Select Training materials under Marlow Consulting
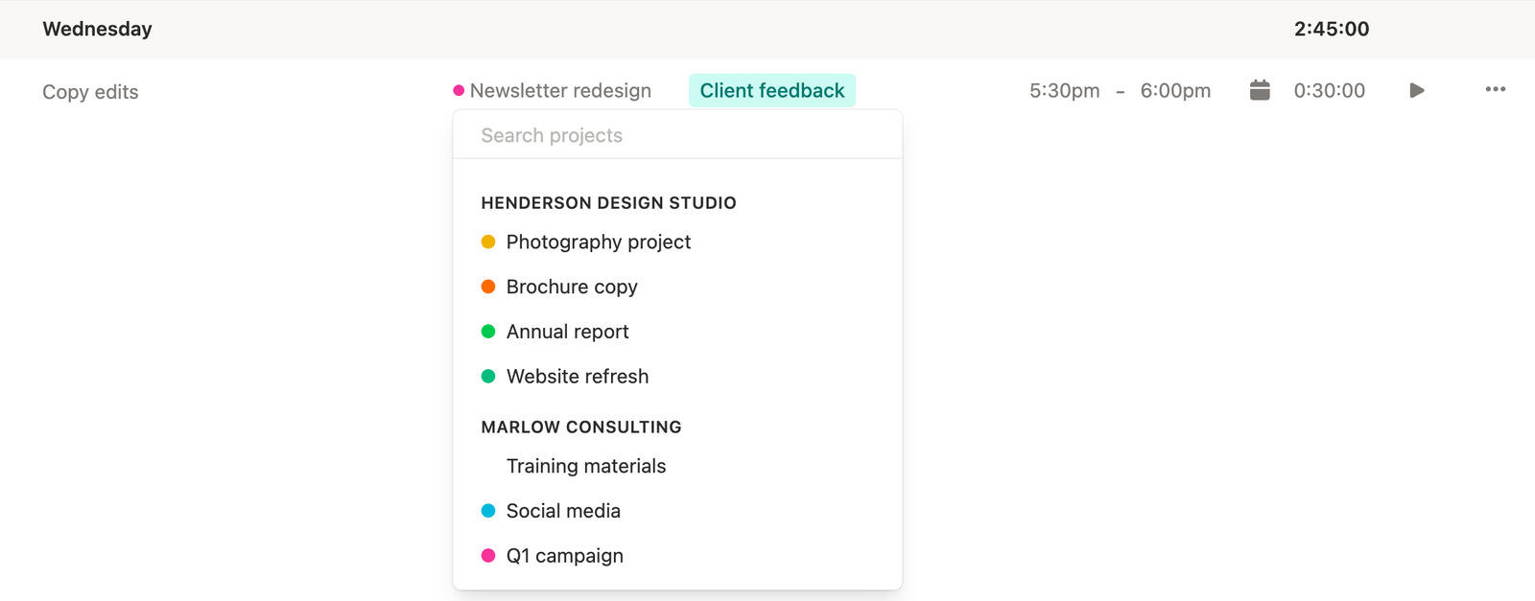The width and height of the screenshot is (1535, 601). [585, 466]
